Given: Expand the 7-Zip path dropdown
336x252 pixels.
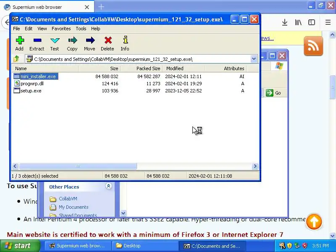Looking at the screenshot, I should [x=254, y=59].
